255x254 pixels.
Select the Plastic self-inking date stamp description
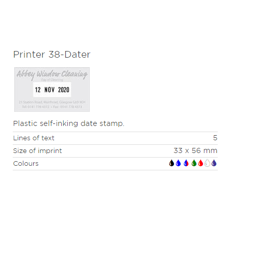(x=69, y=123)
